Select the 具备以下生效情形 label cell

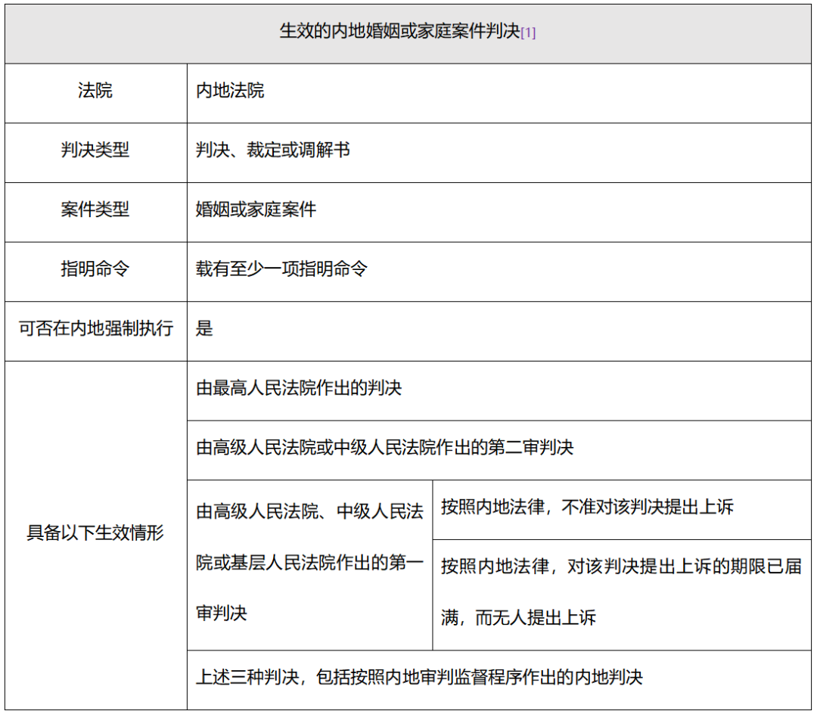[96, 535]
